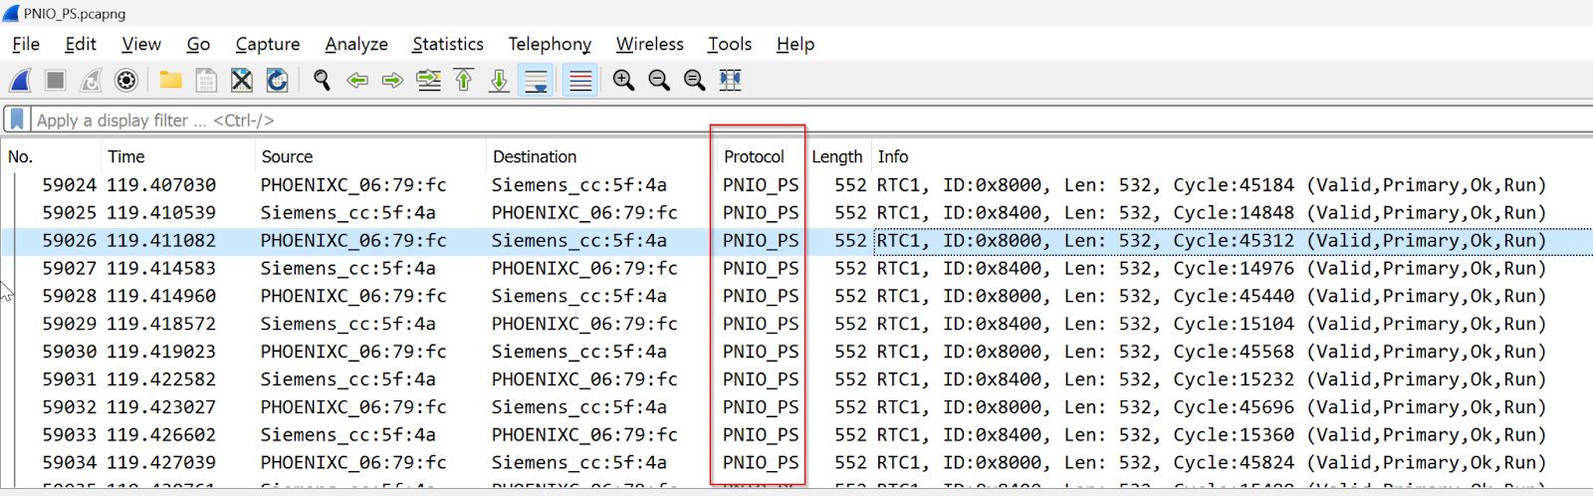Select packet row 59032
1593x496 pixels.
point(796,407)
